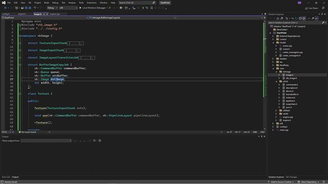Select main.cpp in Solution Explorer
Viewport: 328px width, 184px height.
[284, 130]
